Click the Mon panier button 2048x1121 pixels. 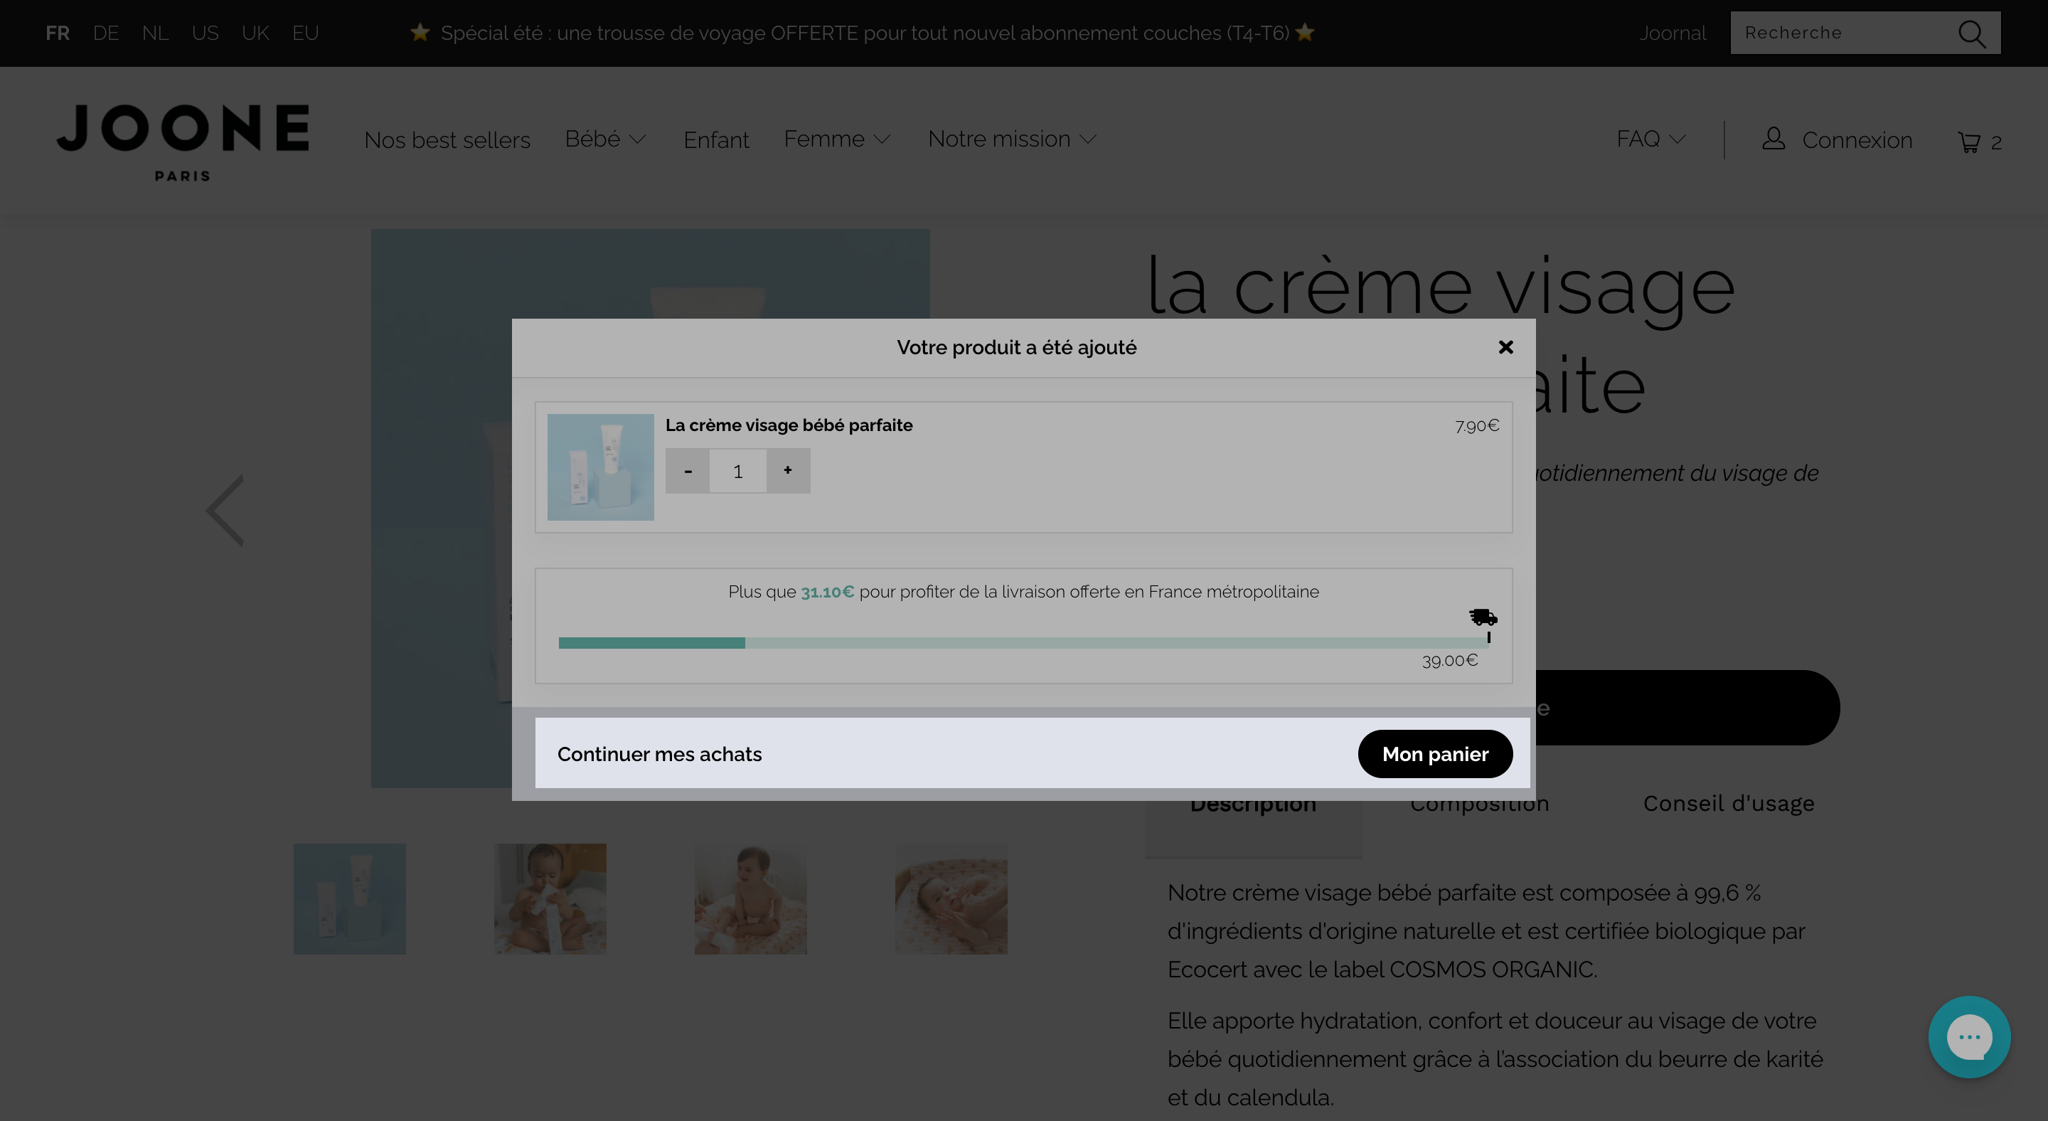point(1435,754)
